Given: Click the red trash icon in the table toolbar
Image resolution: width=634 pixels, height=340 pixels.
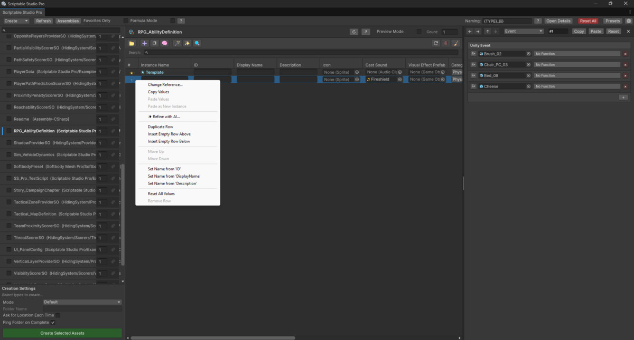Looking at the screenshot, I should (445, 43).
